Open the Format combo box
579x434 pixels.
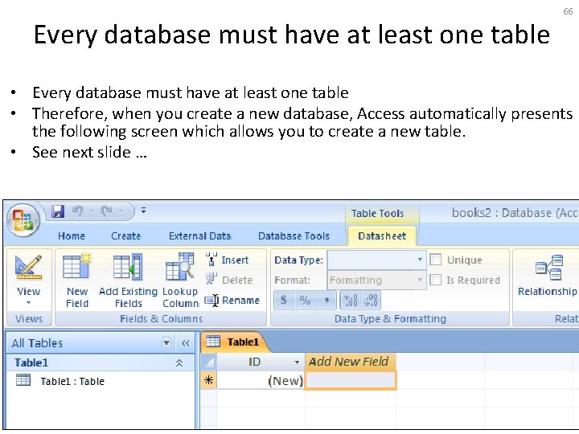pyautogui.click(x=376, y=280)
